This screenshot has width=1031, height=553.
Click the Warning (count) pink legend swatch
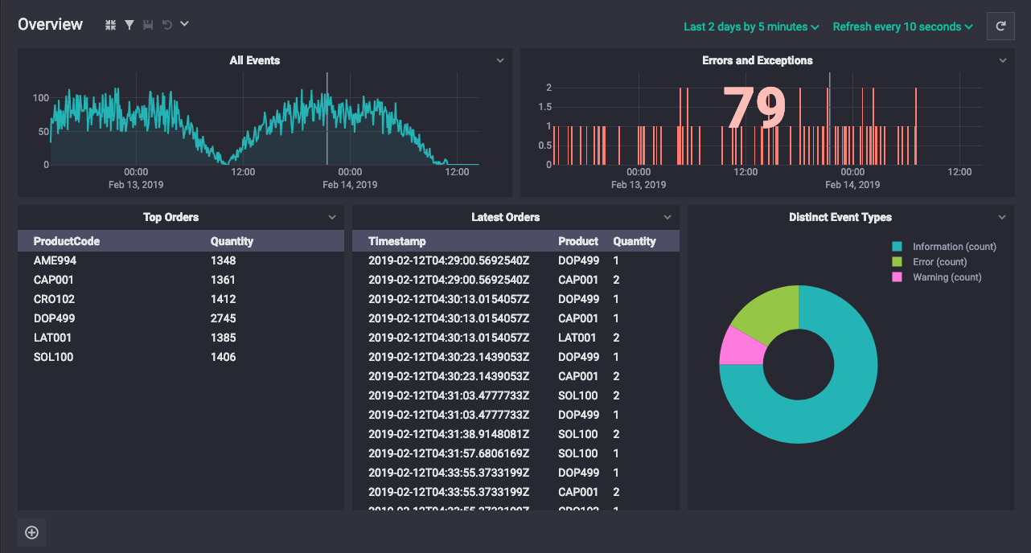click(897, 277)
